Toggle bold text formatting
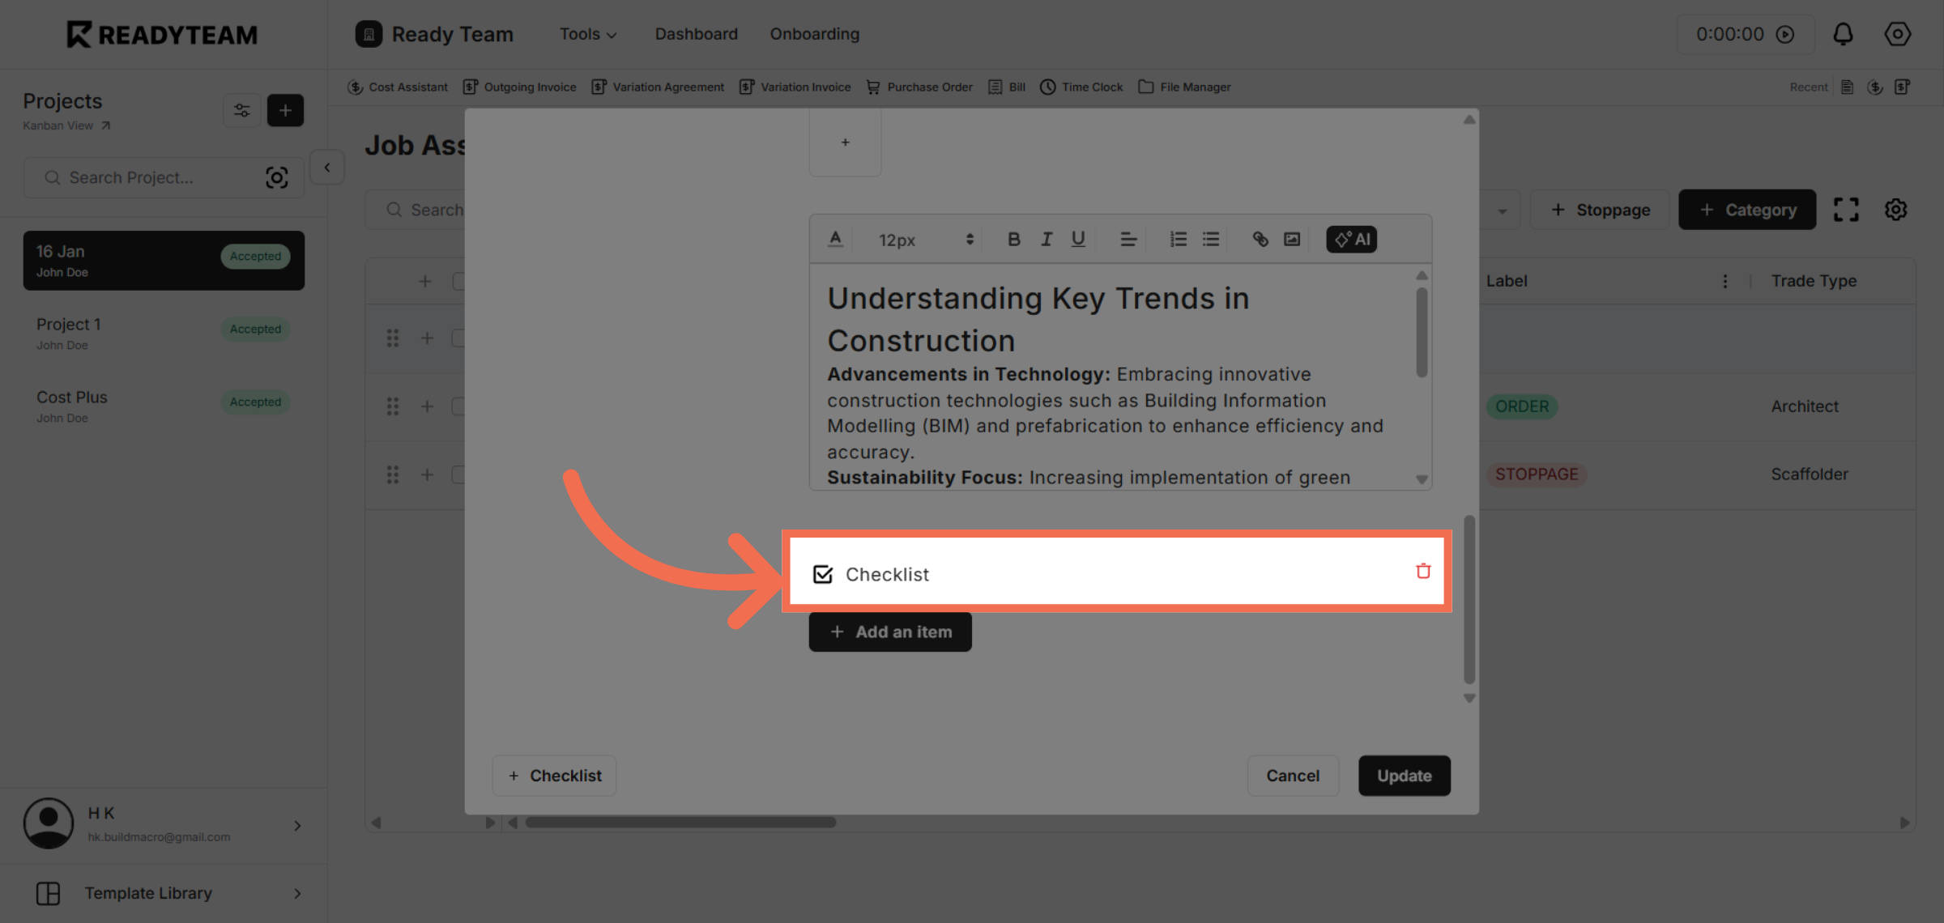 1013,240
